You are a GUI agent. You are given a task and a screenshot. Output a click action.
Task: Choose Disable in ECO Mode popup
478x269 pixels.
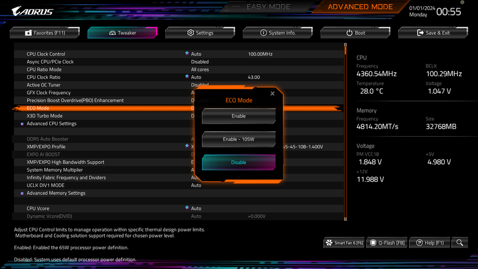tap(238, 162)
